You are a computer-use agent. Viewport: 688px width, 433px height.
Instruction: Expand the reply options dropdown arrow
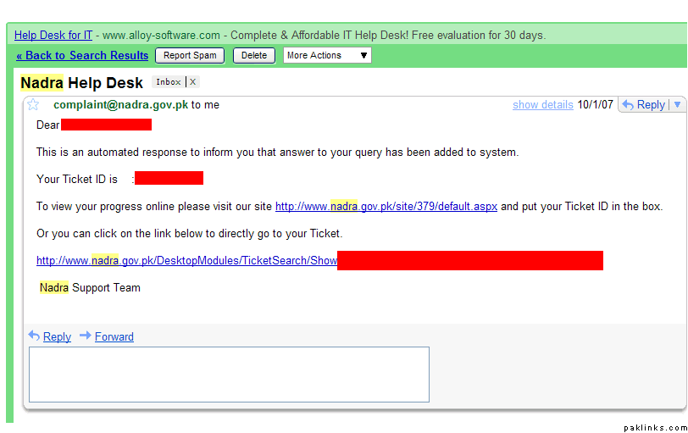click(x=676, y=105)
